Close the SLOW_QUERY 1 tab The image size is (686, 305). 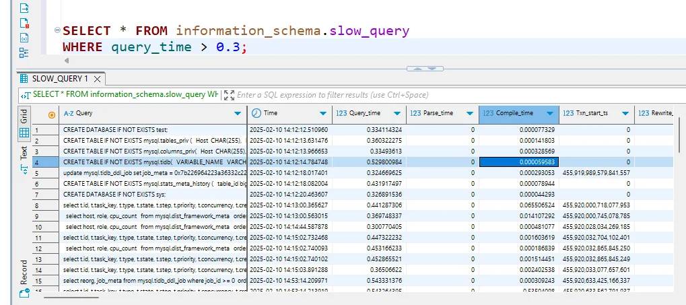pyautogui.click(x=96, y=79)
